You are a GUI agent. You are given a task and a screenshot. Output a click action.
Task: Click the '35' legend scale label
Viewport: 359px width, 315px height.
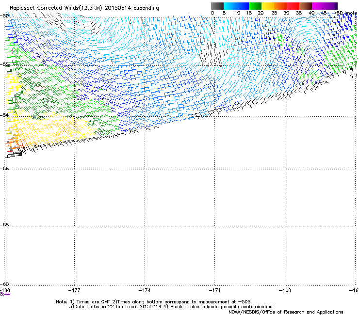[x=299, y=13]
